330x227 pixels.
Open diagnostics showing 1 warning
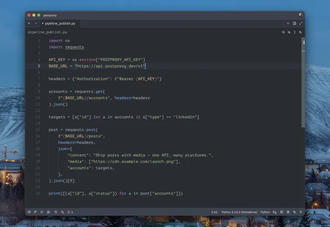pyautogui.click(x=70, y=212)
